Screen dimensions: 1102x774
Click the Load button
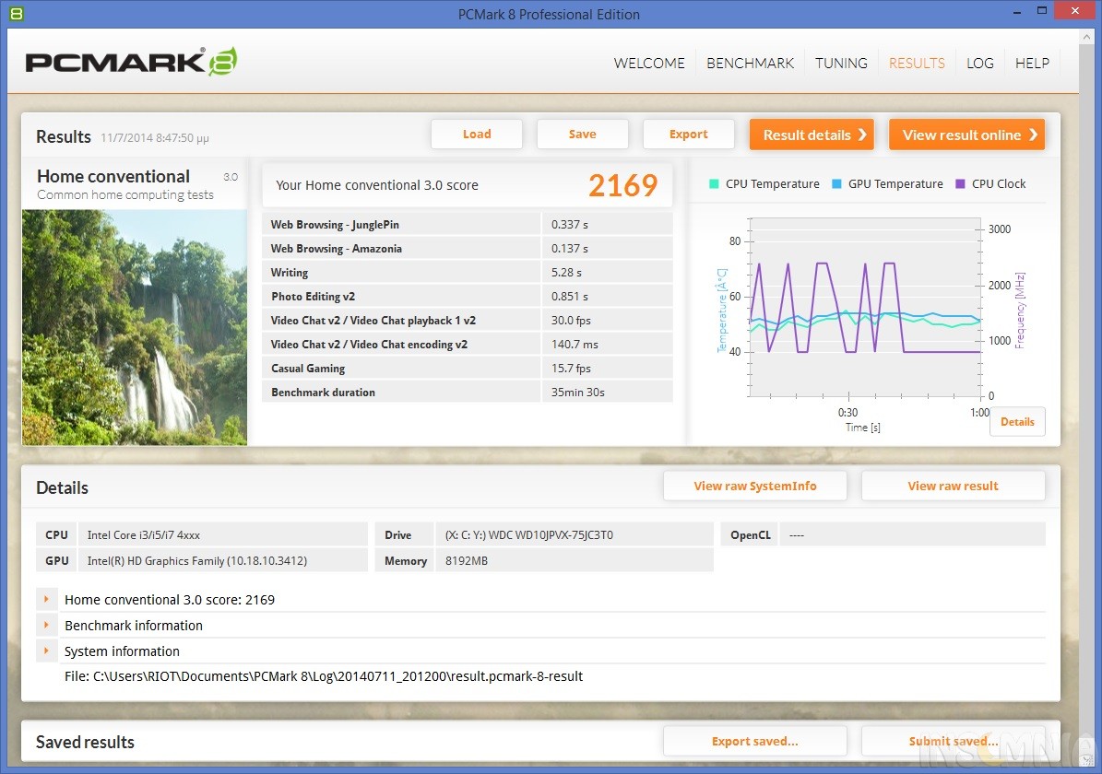[x=477, y=135]
